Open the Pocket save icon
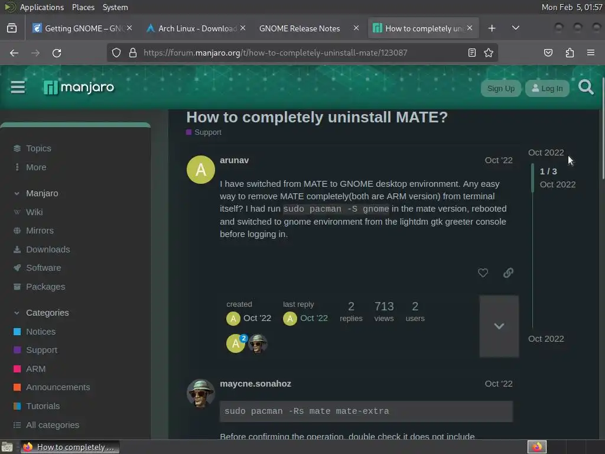Image resolution: width=605 pixels, height=454 pixels. click(x=548, y=53)
